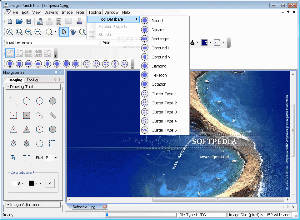The height and width of the screenshot is (220, 300).
Task: Click the New document toolbar icon
Action: point(10,21)
